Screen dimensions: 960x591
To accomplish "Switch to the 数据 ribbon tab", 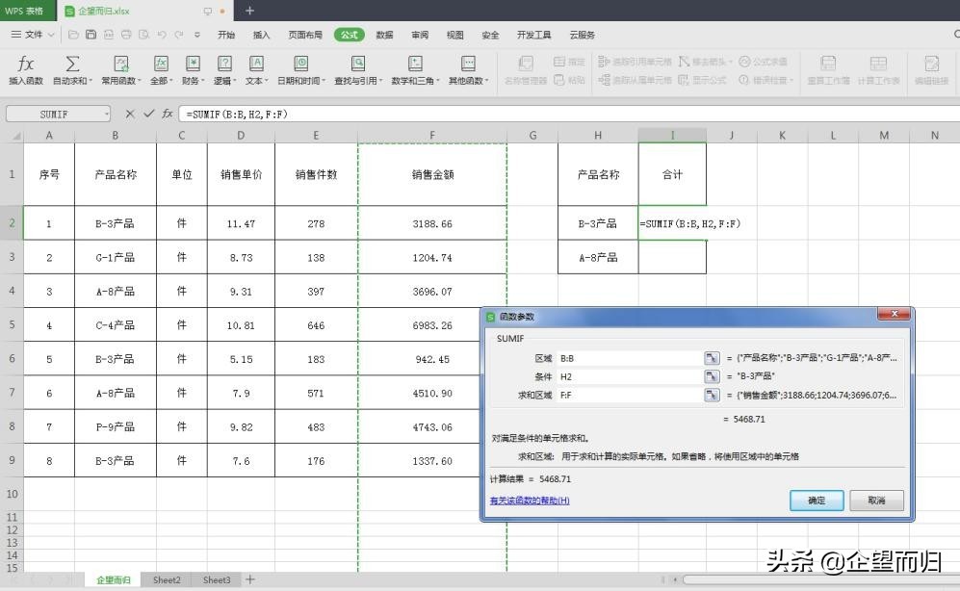I will (383, 35).
